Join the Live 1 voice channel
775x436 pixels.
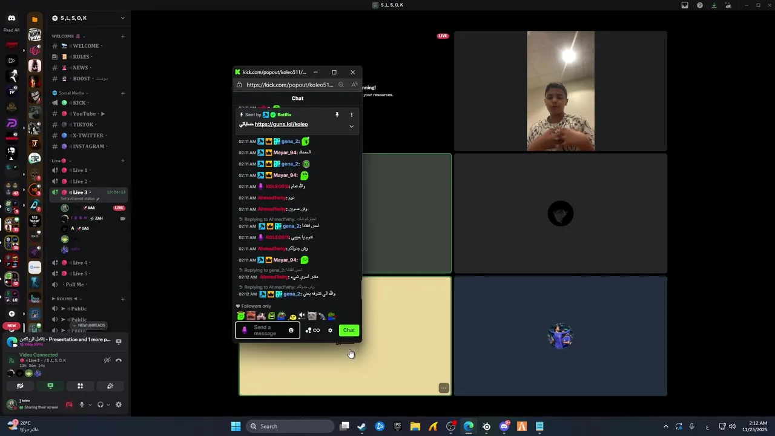88,171
